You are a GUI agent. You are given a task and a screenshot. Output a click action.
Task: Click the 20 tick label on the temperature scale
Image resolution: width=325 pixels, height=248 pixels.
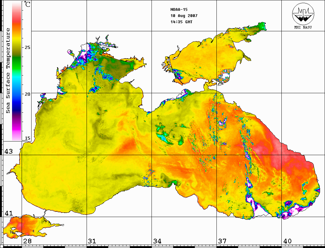point(28,94)
